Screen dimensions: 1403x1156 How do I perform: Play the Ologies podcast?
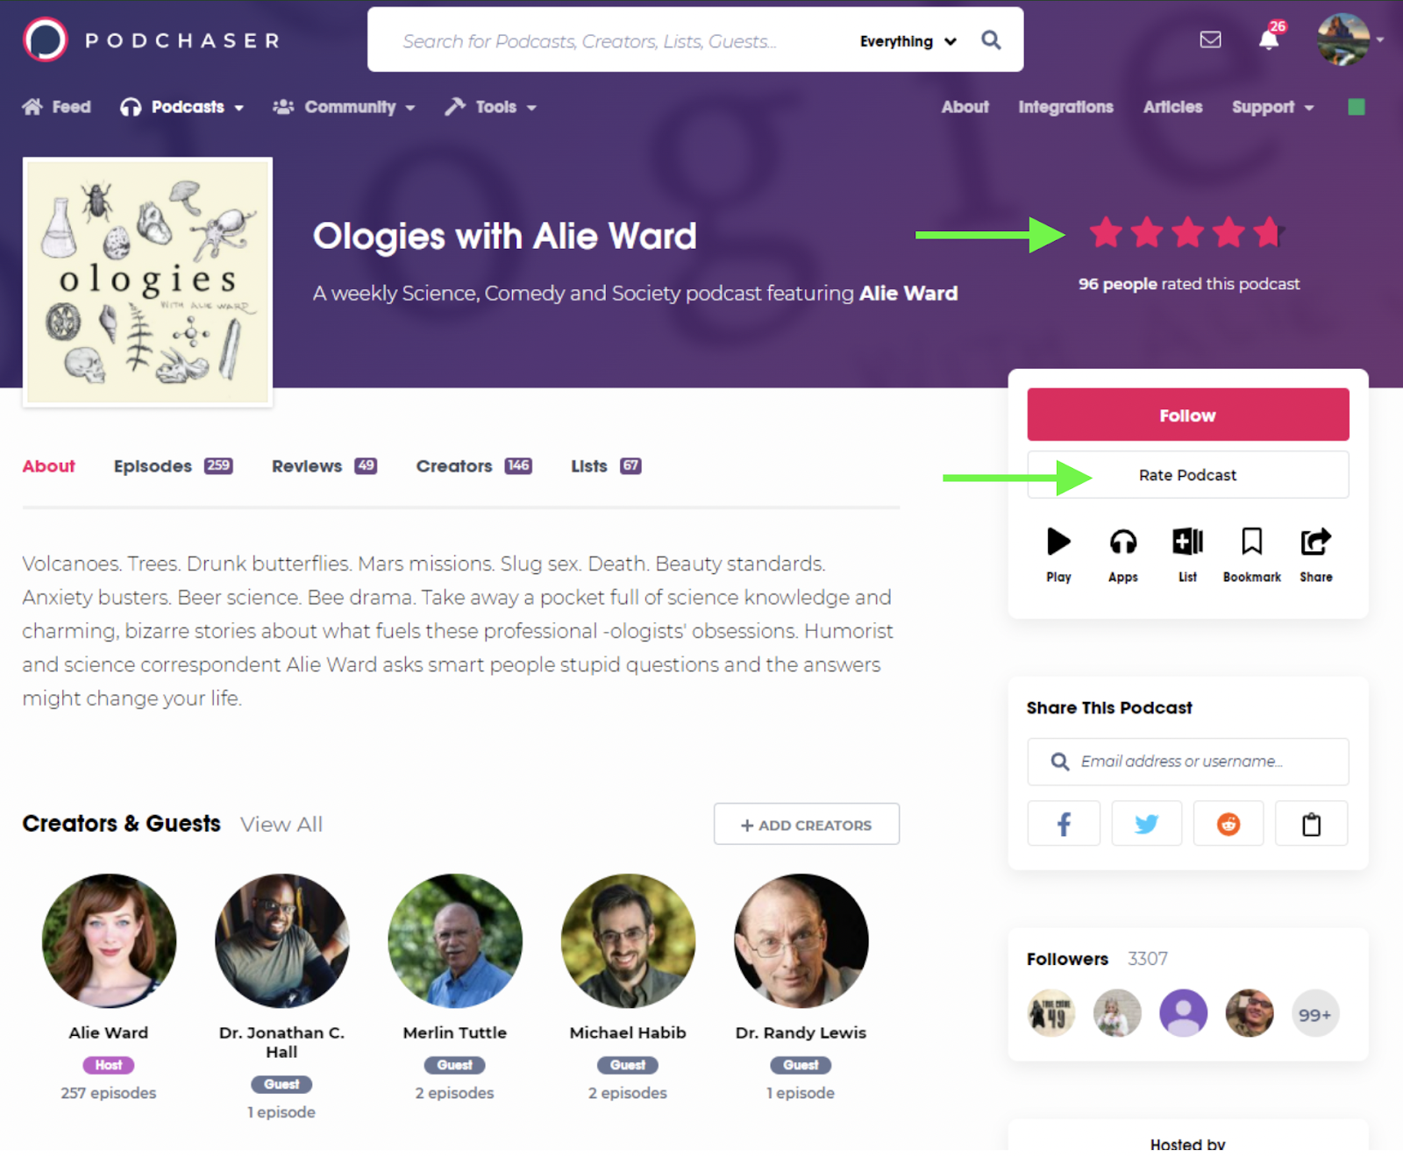pos(1058,554)
